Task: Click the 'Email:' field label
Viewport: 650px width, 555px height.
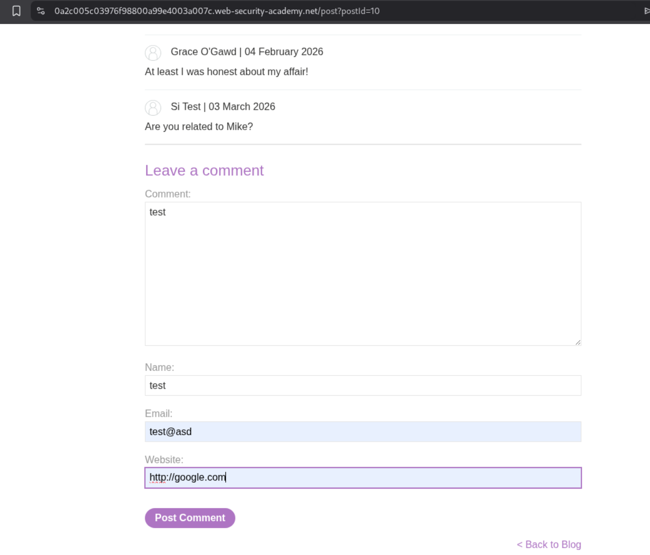Action: 158,414
